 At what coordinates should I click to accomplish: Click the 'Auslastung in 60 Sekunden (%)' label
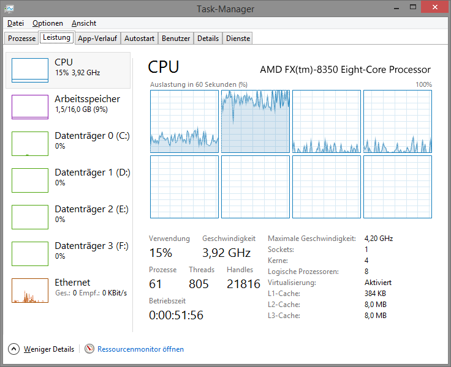point(199,84)
